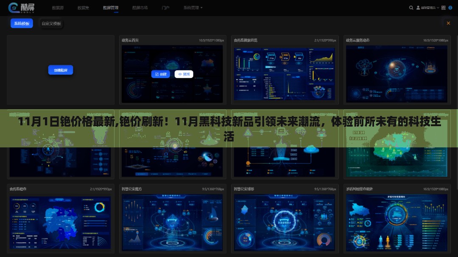Select the 政务云服务动态 template thumbnail

pos(397,73)
